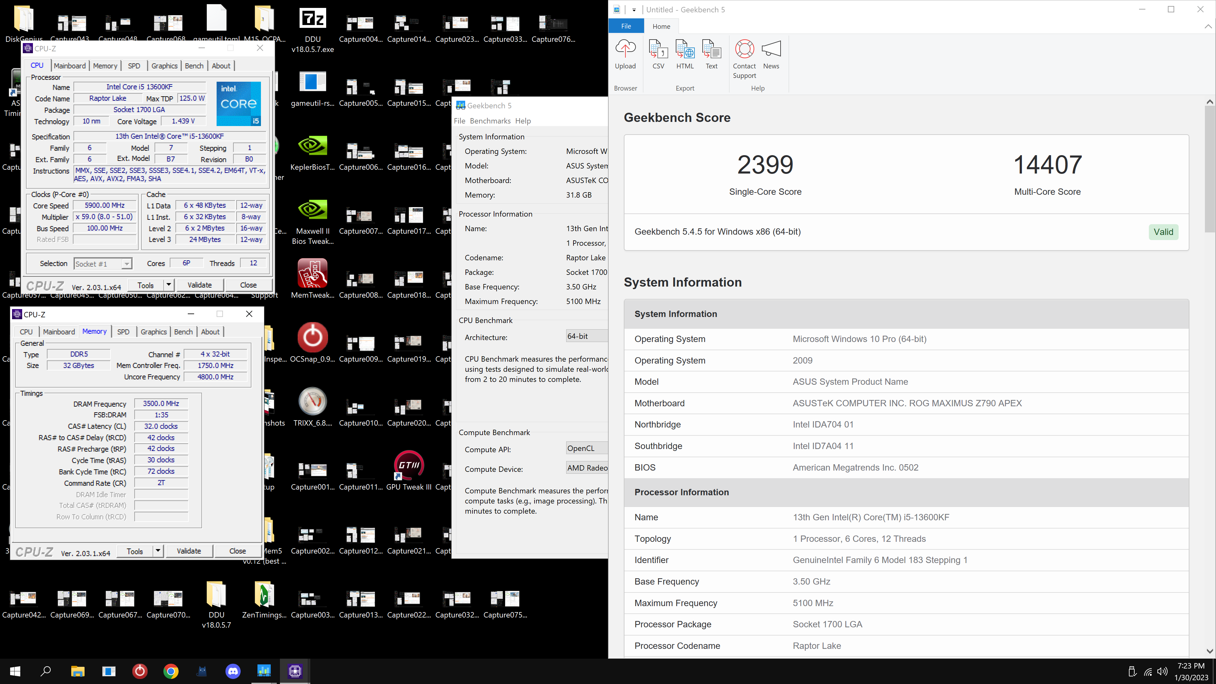The image size is (1216, 684).
Task: Launch GPU Tweak III desktop shortcut
Action: [x=408, y=471]
